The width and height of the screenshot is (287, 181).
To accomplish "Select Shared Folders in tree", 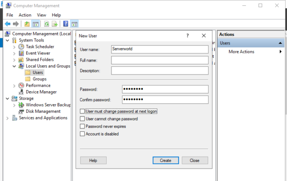I will [x=40, y=60].
